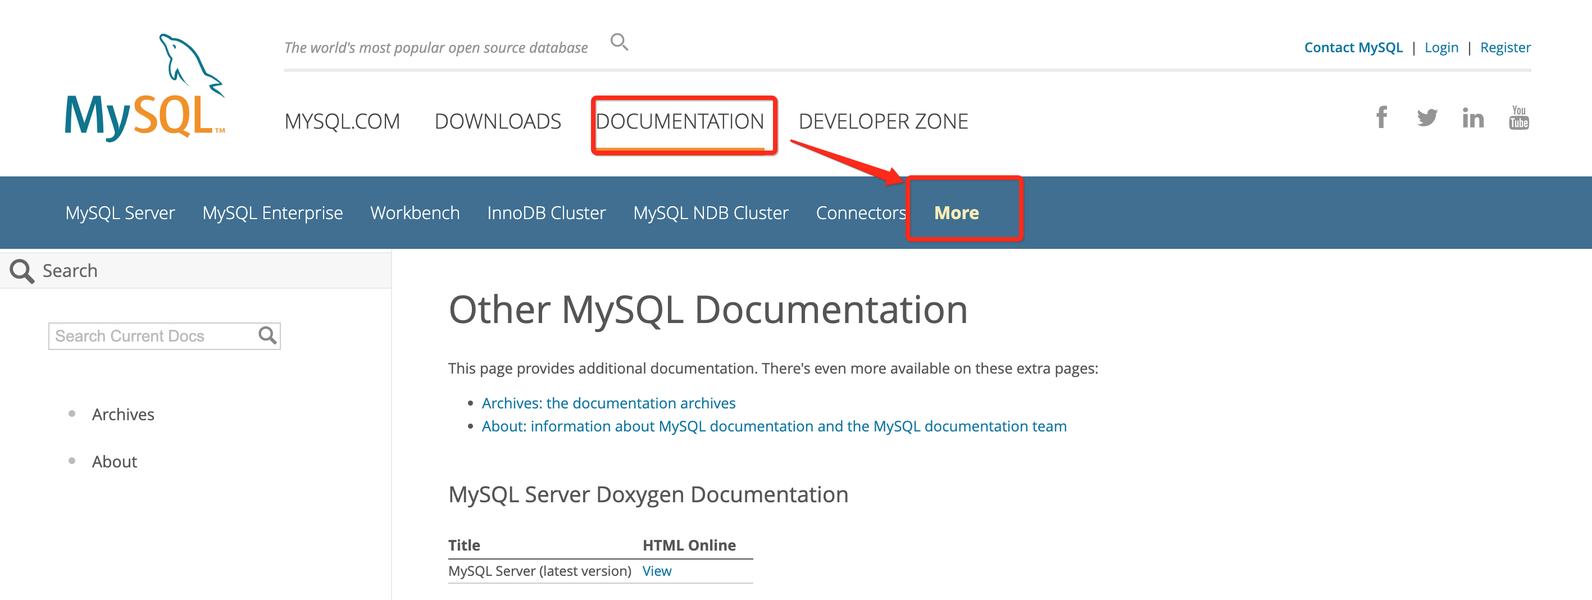Click the Register link
This screenshot has height=600, width=1592.
pyautogui.click(x=1505, y=47)
